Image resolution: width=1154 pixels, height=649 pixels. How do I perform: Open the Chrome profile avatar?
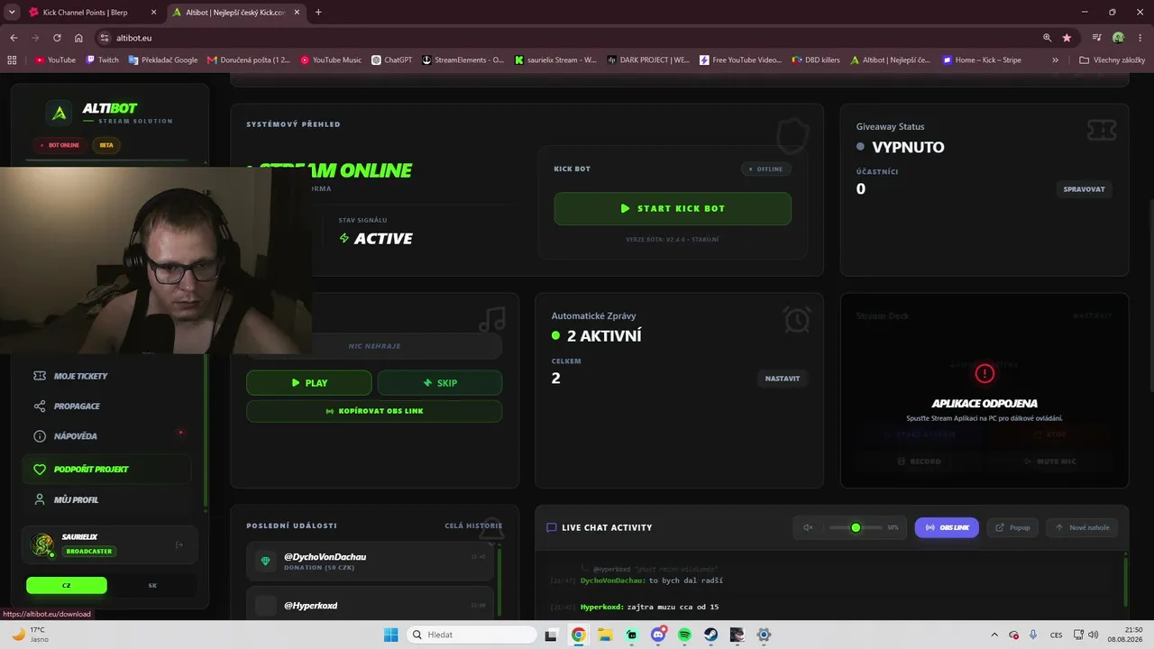pyautogui.click(x=1118, y=38)
